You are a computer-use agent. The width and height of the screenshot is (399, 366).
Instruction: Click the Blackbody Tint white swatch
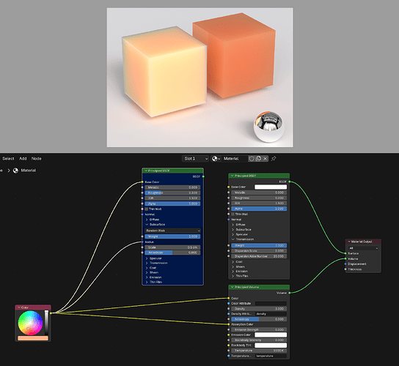pyautogui.click(x=271, y=346)
